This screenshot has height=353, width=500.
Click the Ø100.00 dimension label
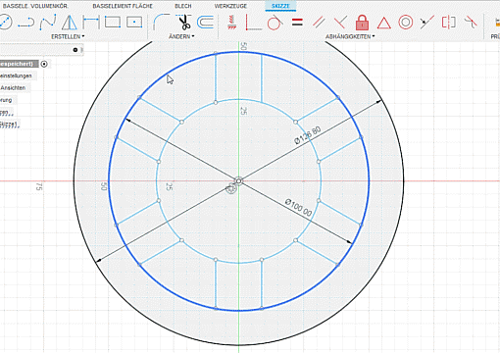tap(299, 207)
